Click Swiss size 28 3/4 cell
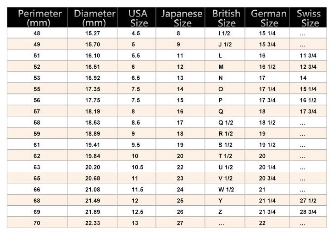This screenshot has width=333, height=235. point(309,212)
